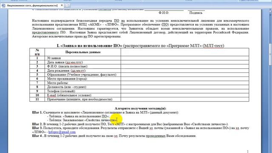This screenshot has width=272, height=153.
Task: Switch to the Лицензионное согл...функциональности document tab
Action: pos(32,6)
